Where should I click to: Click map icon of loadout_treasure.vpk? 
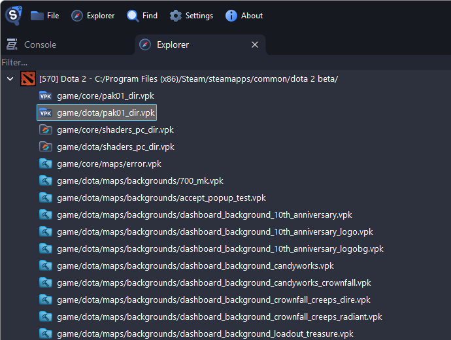coord(46,333)
